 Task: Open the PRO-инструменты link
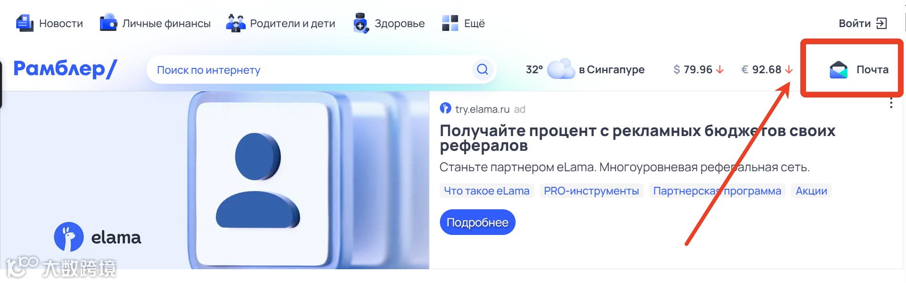pyautogui.click(x=591, y=191)
